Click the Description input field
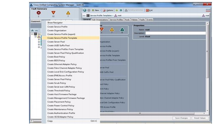Image resolution: width=214 pixels, height=126 pixels. (175, 33)
